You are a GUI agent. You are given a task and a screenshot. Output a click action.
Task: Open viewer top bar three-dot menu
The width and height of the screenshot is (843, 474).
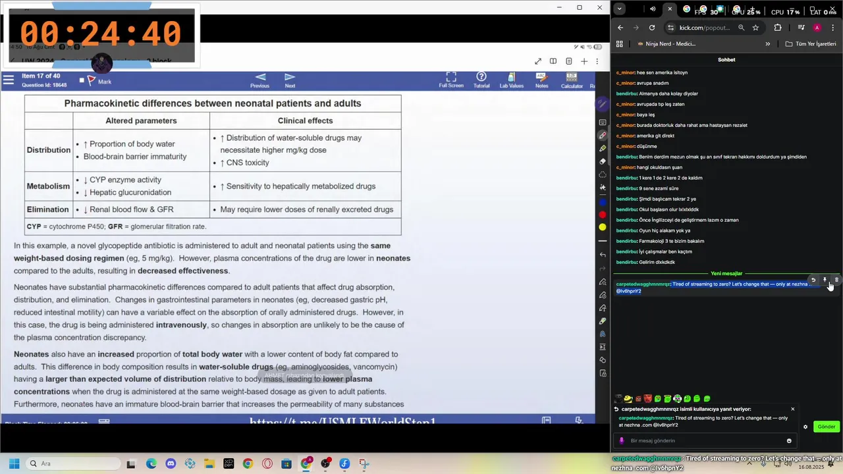click(599, 61)
